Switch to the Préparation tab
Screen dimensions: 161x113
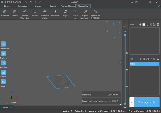23,6
